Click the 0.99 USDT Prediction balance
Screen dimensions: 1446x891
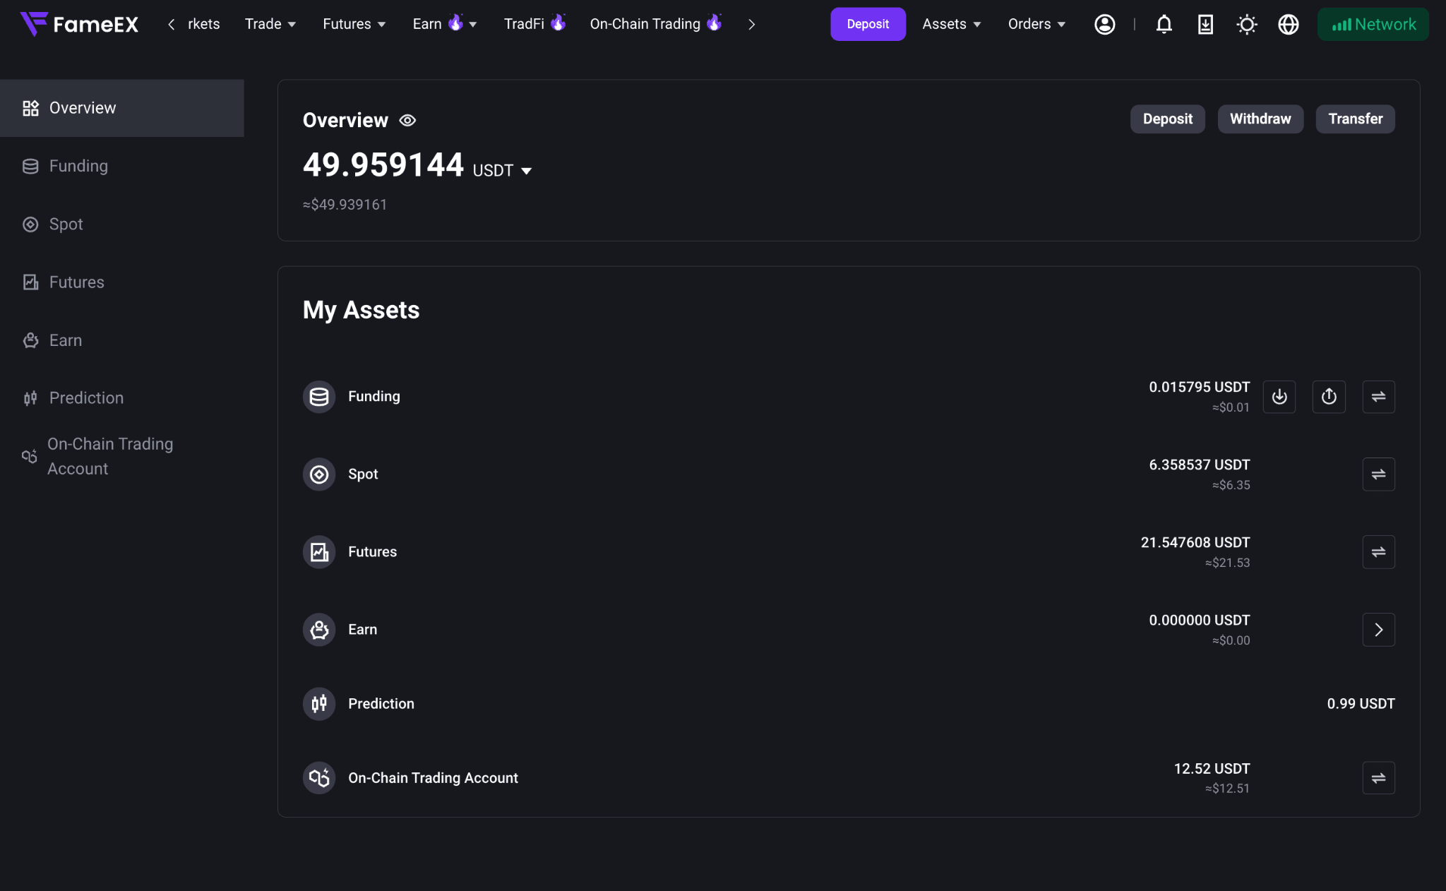1361,704
